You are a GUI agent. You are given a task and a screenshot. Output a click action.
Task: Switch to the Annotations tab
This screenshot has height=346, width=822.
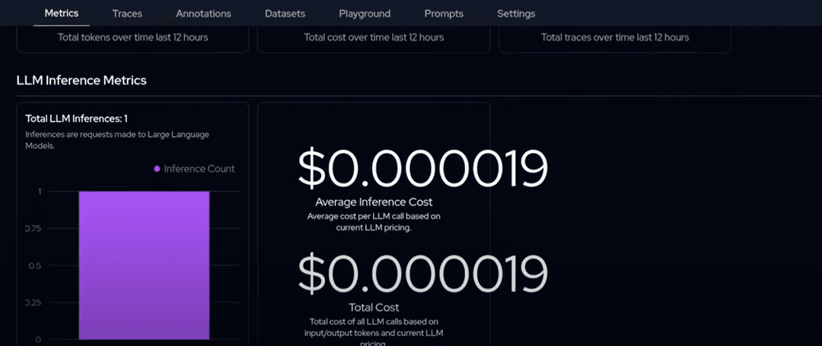(203, 14)
